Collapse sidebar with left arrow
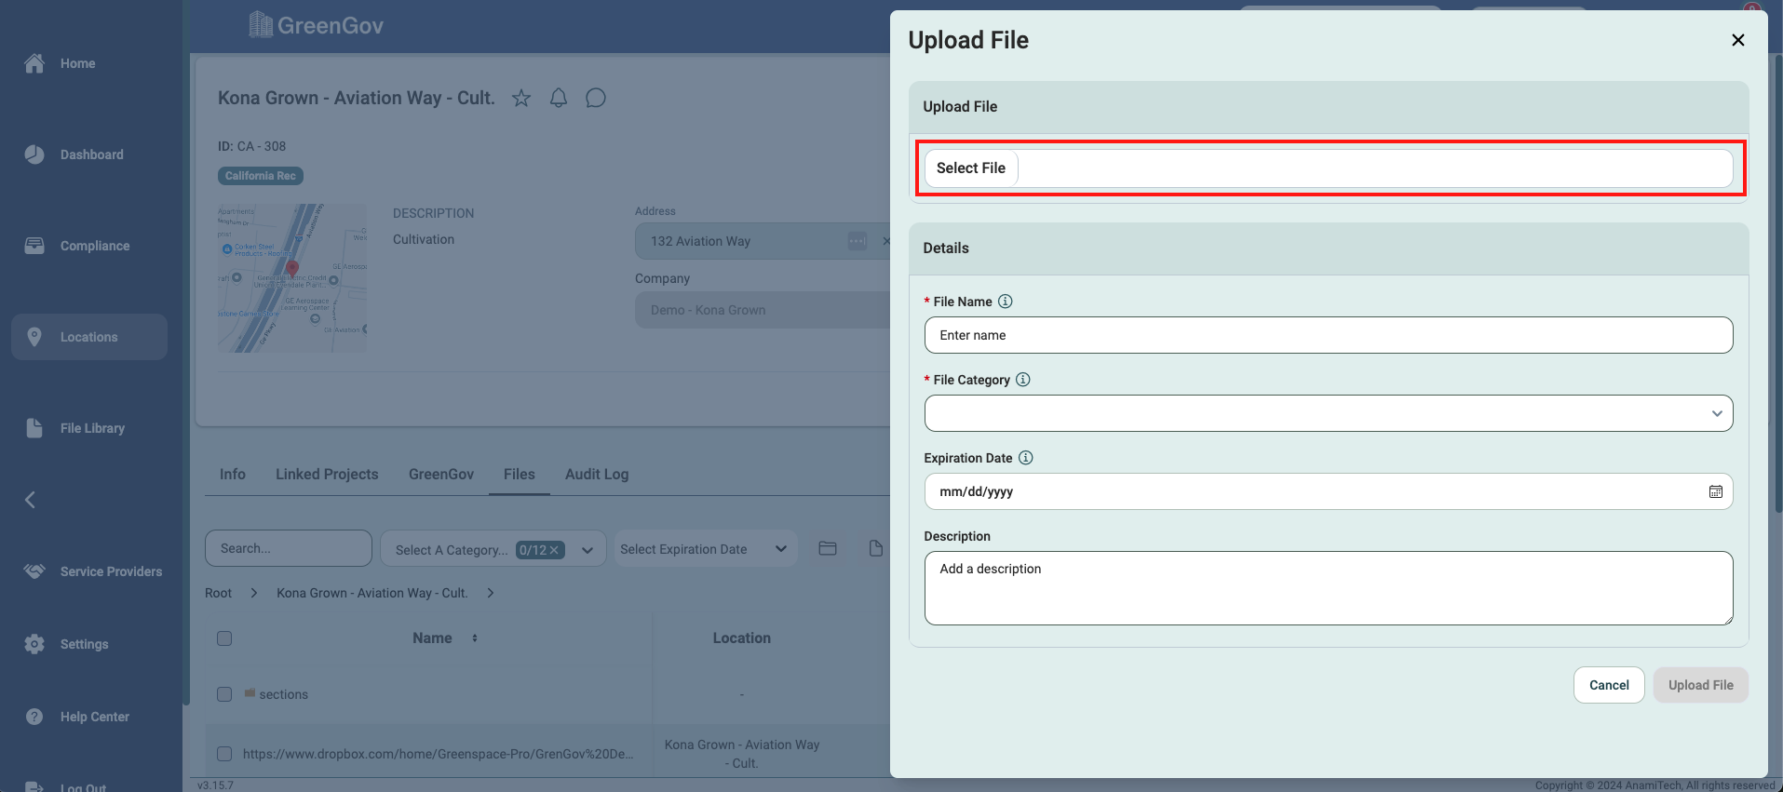 pyautogui.click(x=31, y=500)
